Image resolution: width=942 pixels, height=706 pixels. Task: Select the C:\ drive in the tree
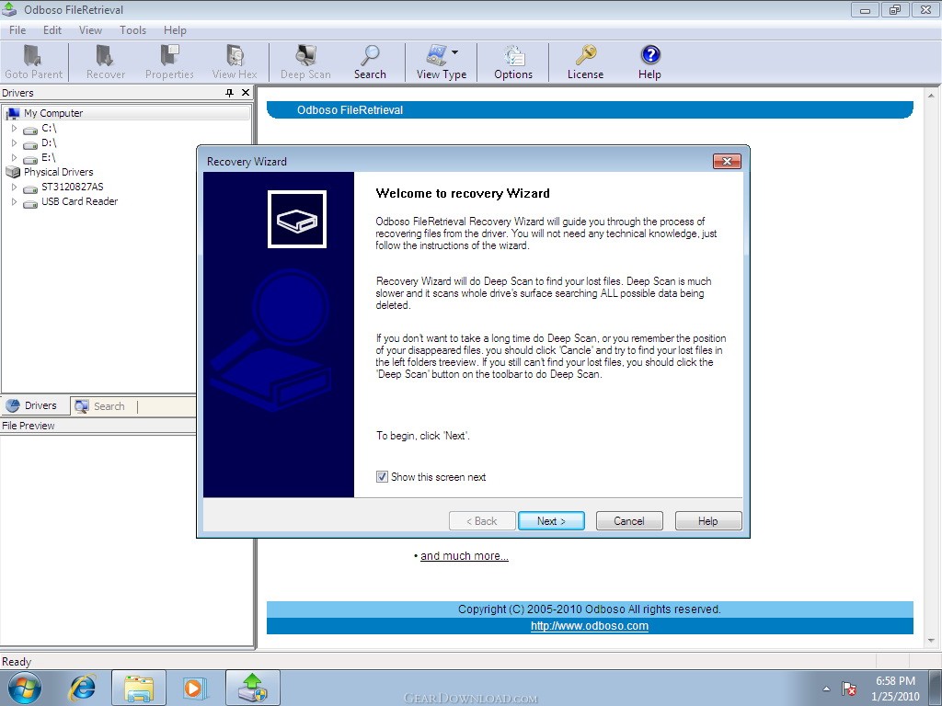[49, 128]
